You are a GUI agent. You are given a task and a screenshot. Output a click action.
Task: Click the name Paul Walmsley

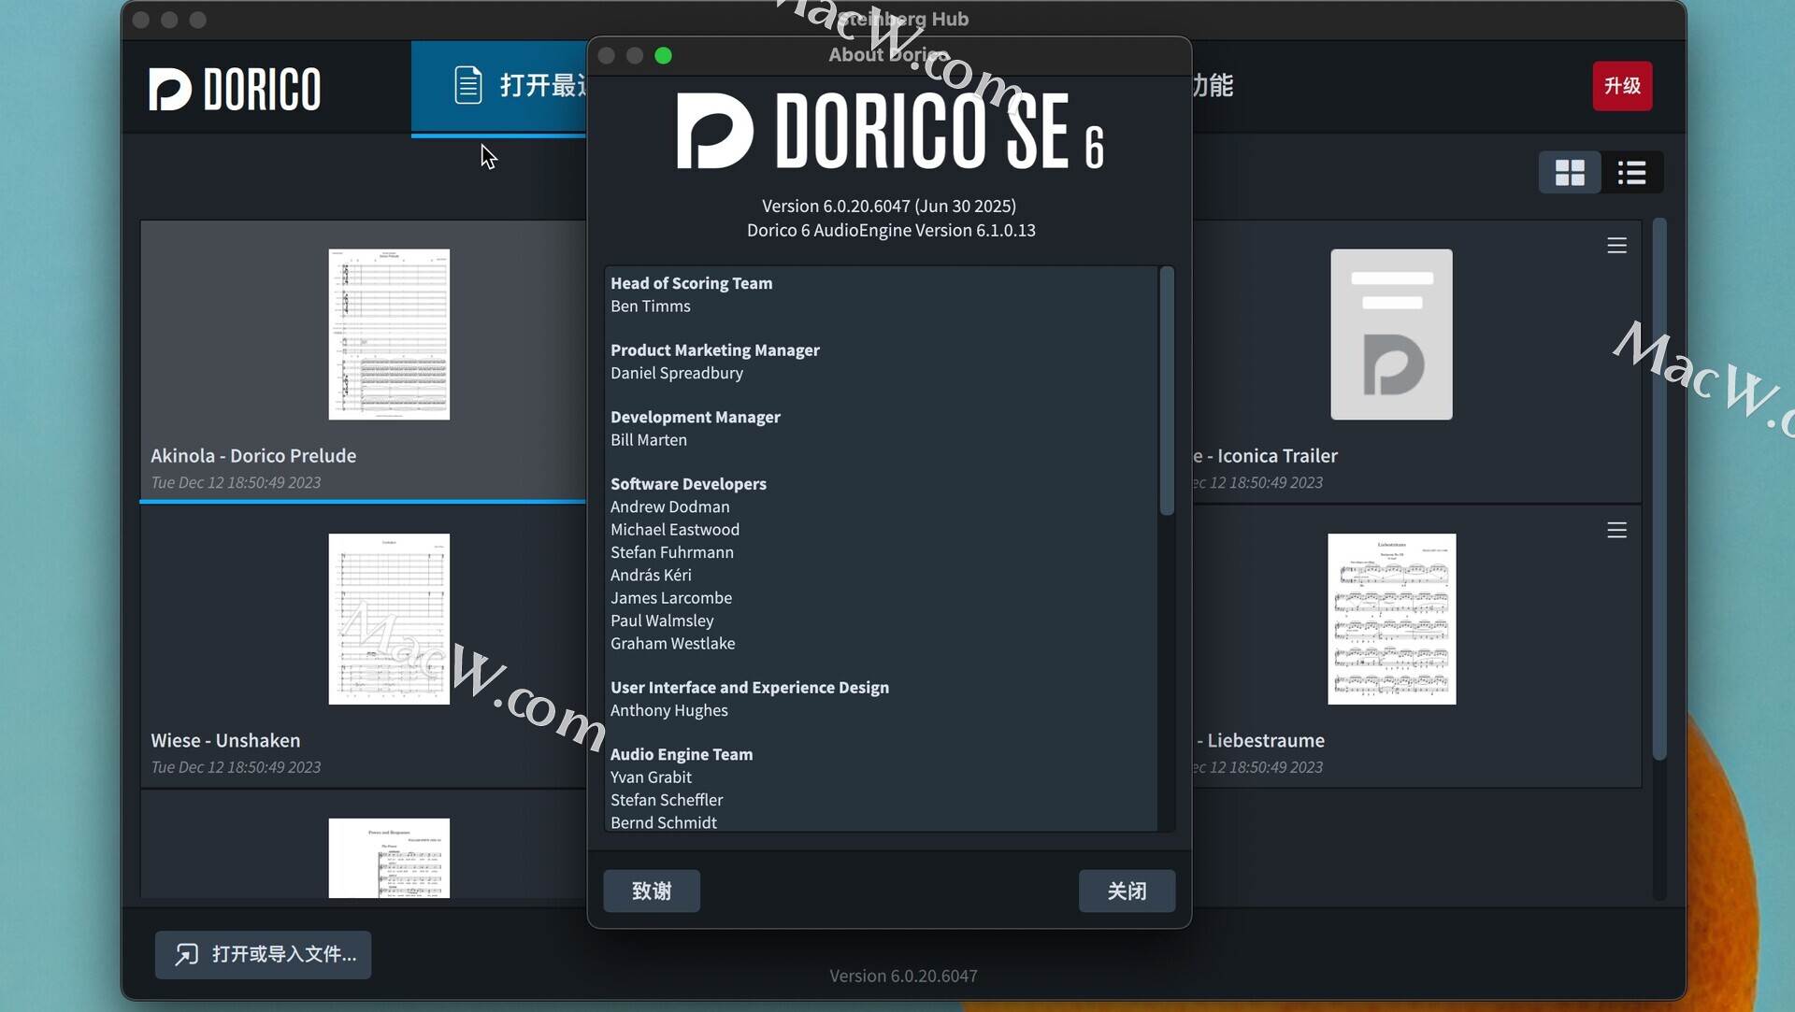[662, 620]
